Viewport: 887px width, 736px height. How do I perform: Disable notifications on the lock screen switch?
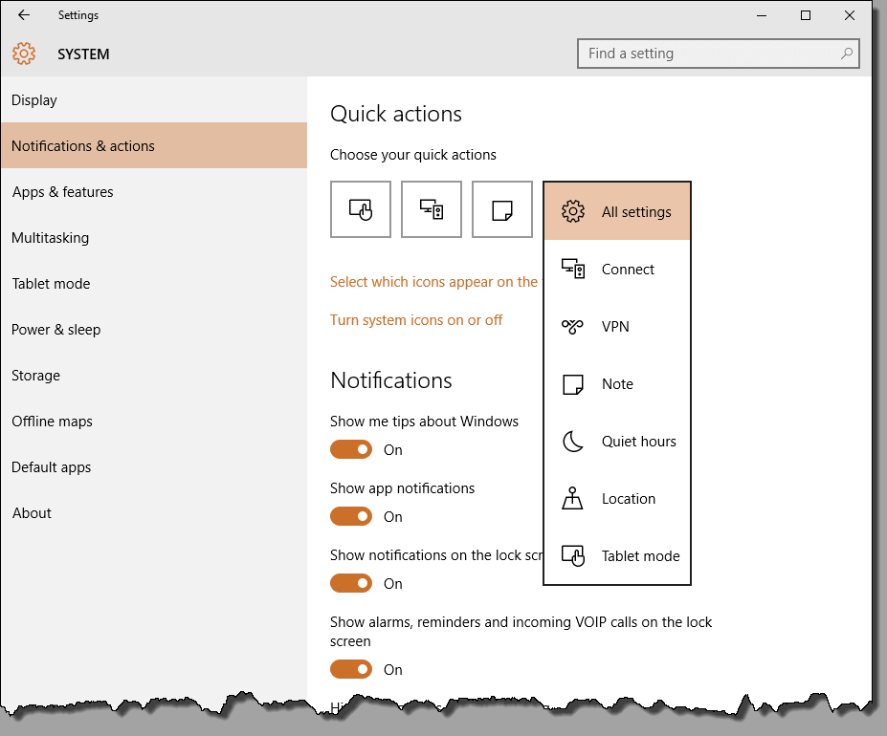351,583
